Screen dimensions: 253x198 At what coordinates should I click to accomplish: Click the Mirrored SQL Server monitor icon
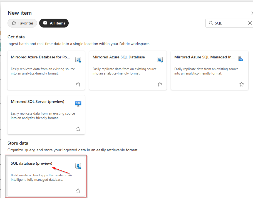pos(78,104)
